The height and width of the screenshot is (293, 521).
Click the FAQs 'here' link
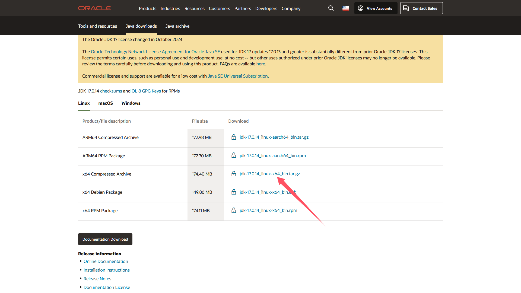click(x=260, y=64)
